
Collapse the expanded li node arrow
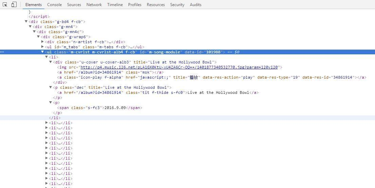click(x=46, y=57)
